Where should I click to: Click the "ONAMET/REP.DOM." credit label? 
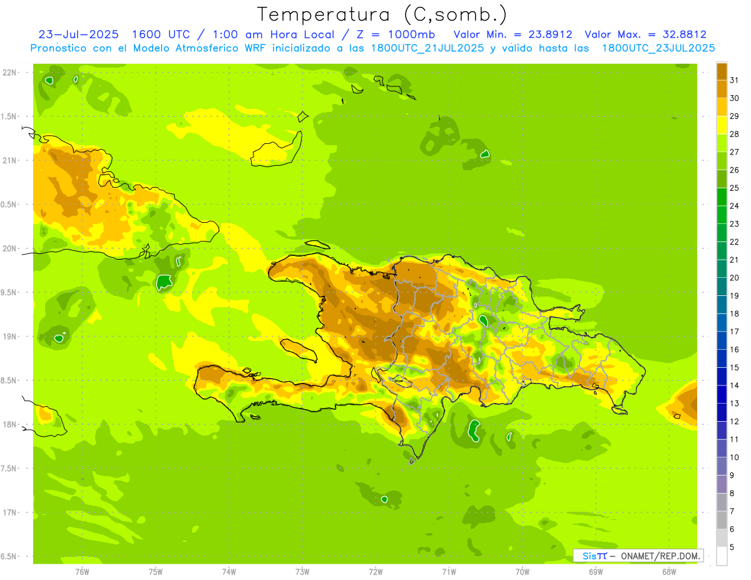(662, 556)
